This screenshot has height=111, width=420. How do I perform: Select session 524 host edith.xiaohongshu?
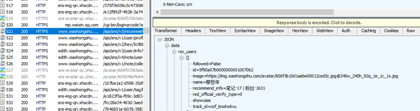pyautogui.click(x=78, y=51)
